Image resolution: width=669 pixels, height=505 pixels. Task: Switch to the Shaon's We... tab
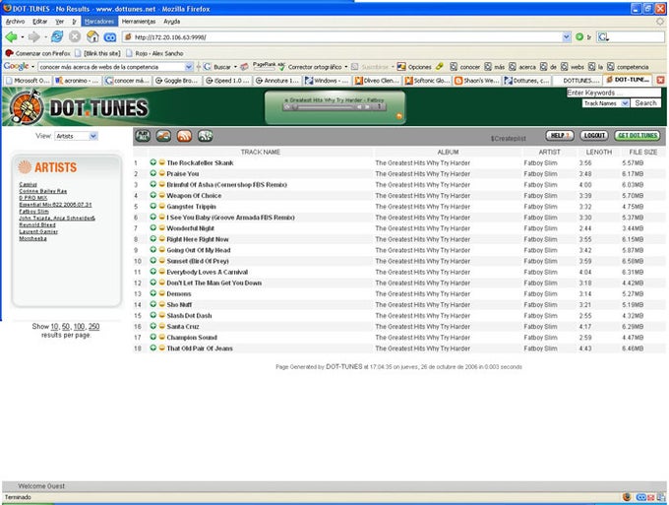coord(477,81)
